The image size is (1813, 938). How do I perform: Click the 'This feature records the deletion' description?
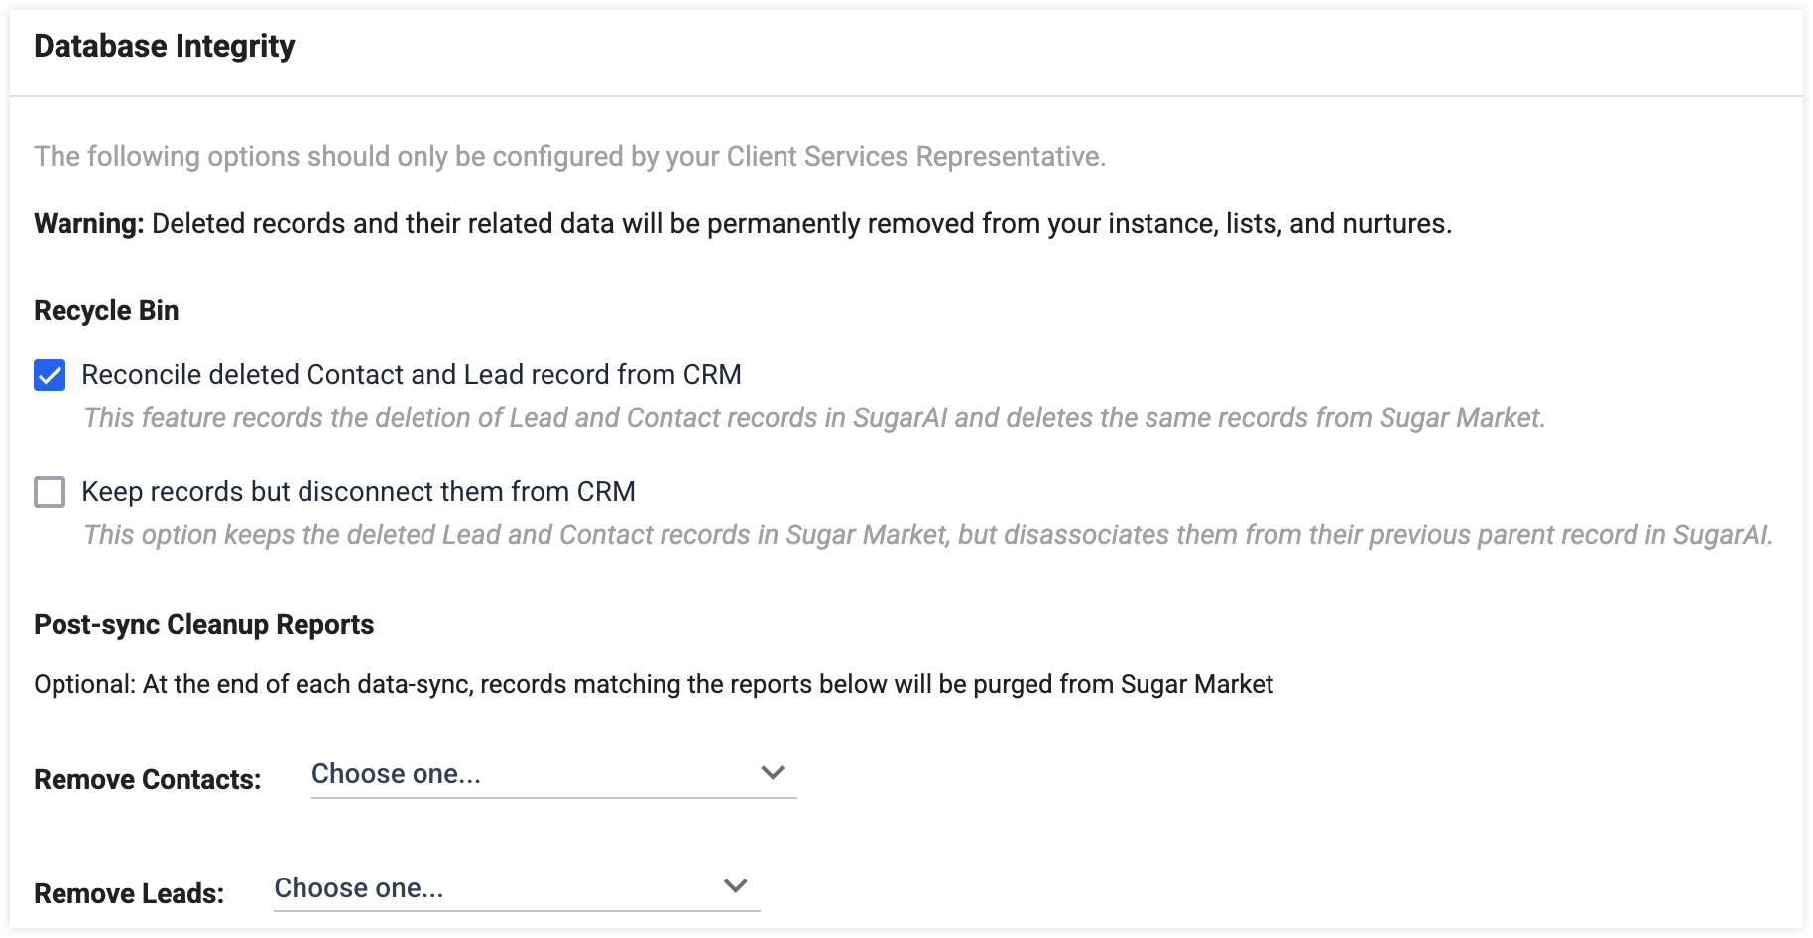click(x=814, y=418)
